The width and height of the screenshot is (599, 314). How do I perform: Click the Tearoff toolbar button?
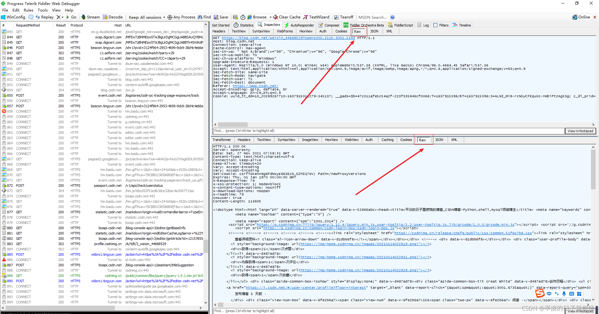point(344,17)
